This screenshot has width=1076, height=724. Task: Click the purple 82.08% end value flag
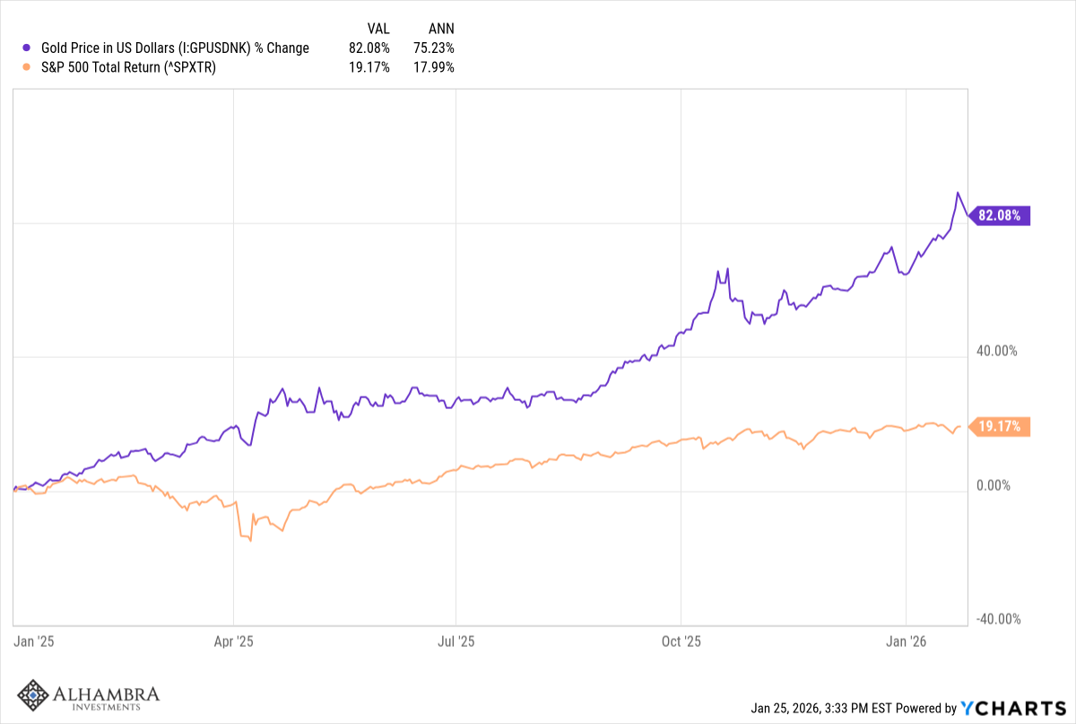click(x=1002, y=215)
